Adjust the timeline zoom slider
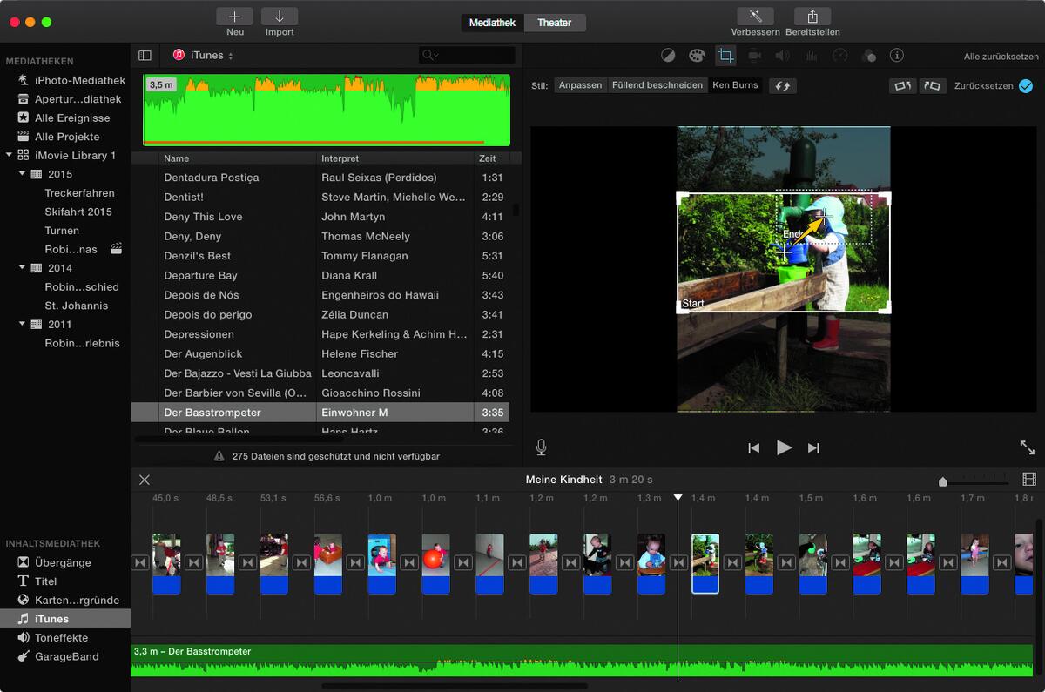The width and height of the screenshot is (1045, 692). pos(942,480)
